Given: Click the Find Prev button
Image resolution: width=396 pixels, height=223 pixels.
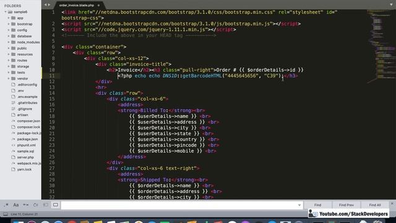Looking at the screenshot, I should point(346,205).
